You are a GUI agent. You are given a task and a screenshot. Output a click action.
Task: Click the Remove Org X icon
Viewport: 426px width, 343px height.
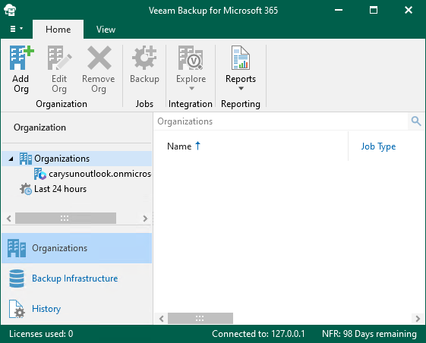point(99,58)
